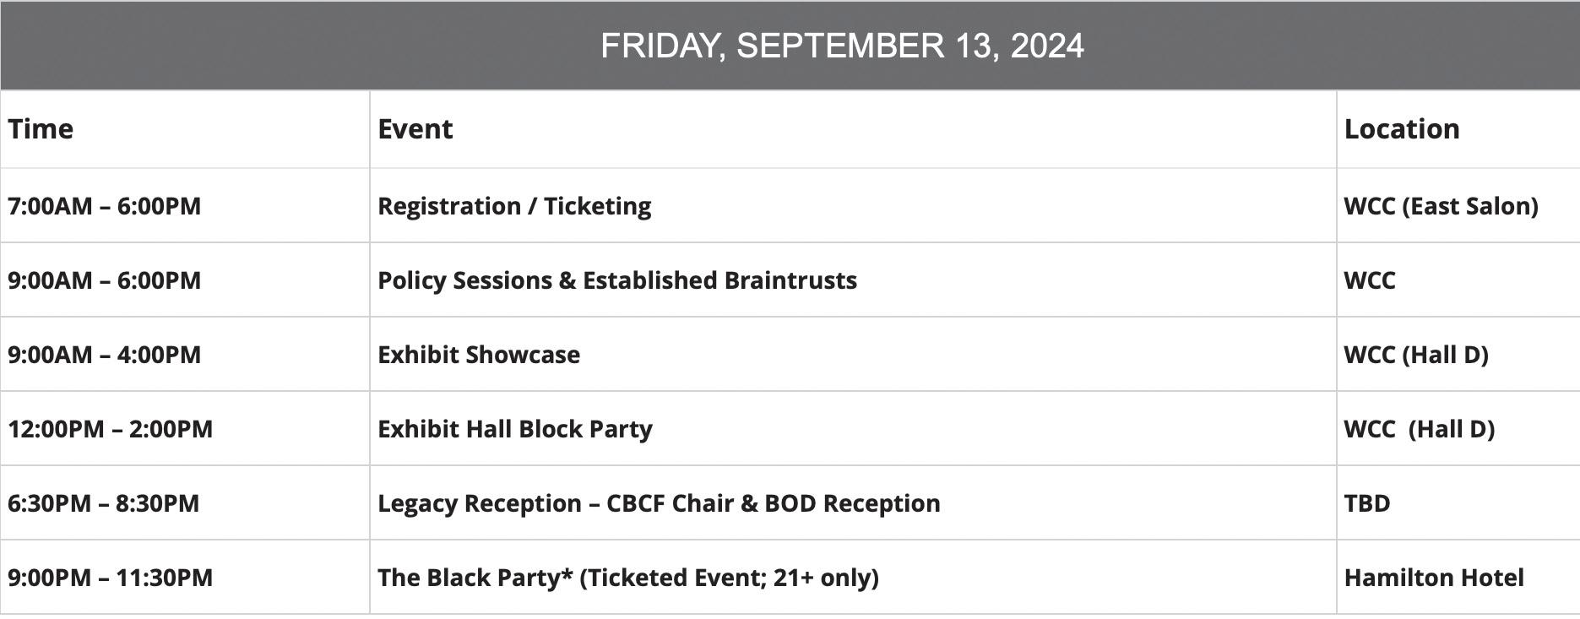Select Policy Sessions & Established Braintrusts
1580x619 pixels.
coord(616,280)
